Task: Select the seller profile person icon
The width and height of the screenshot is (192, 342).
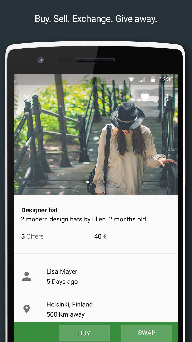Action: pos(27,276)
